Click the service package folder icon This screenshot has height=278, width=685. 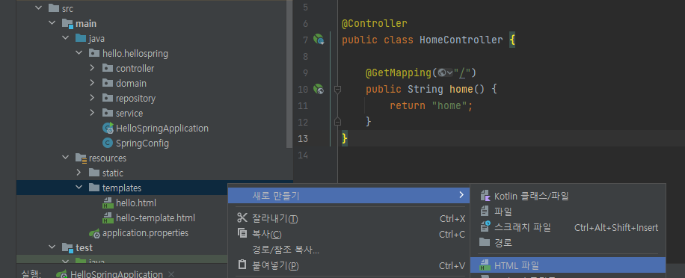(108, 113)
